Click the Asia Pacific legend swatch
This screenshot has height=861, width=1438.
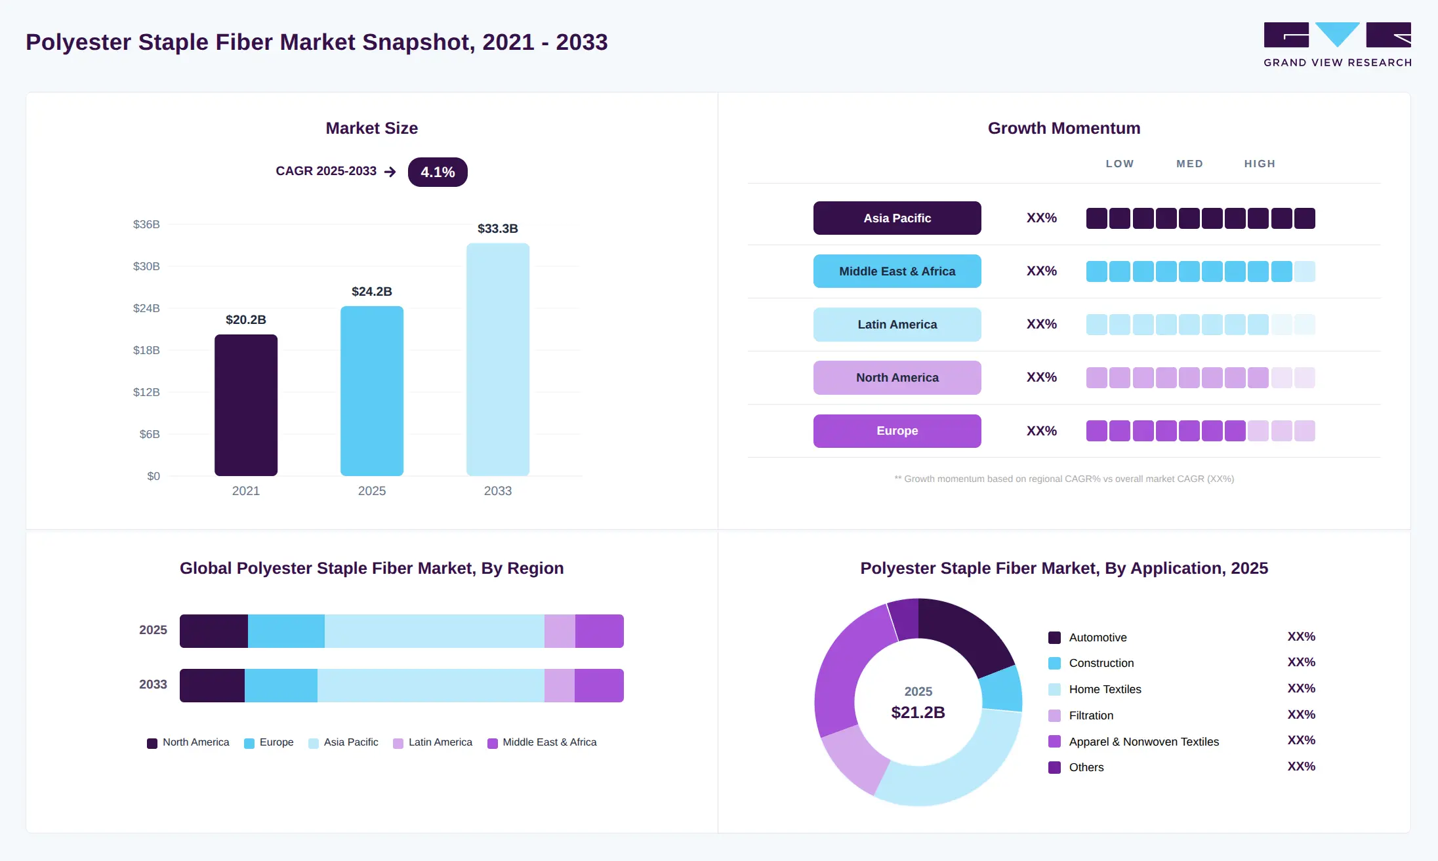[314, 743]
